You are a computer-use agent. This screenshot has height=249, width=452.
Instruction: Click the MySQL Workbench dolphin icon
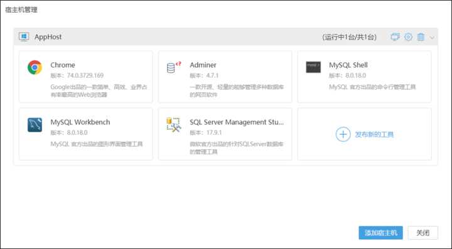35,125
